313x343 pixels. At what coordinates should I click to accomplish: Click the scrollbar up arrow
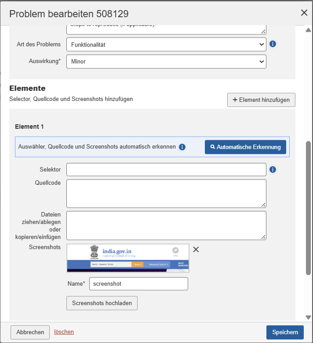pos(308,30)
